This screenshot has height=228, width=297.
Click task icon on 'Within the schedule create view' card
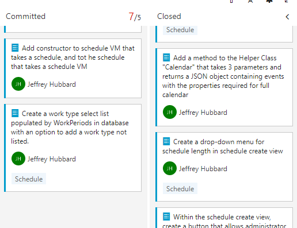pyautogui.click(x=166, y=217)
